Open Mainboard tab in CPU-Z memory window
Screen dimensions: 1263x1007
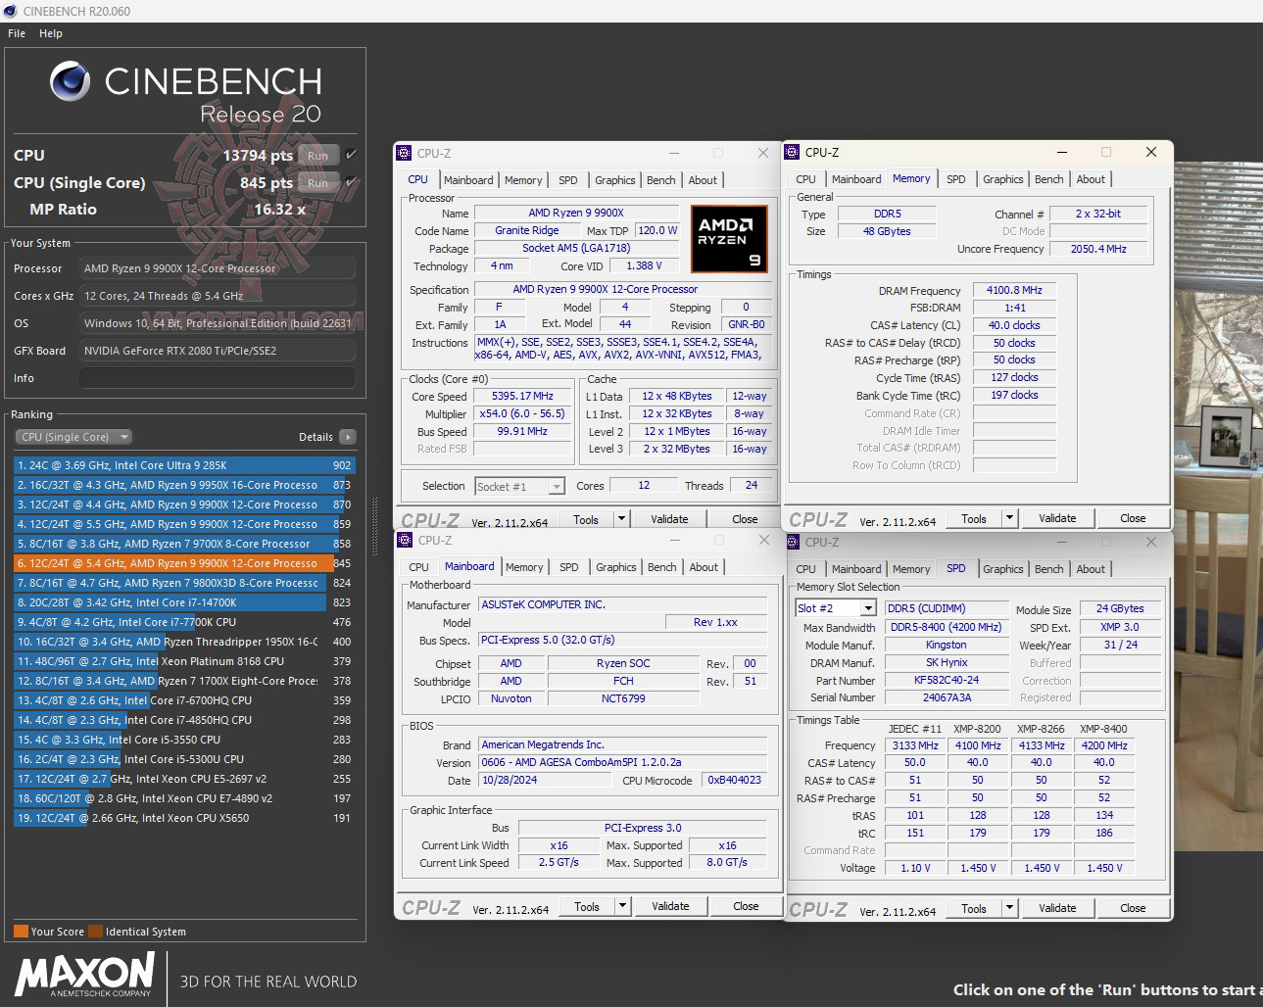pyautogui.click(x=856, y=179)
